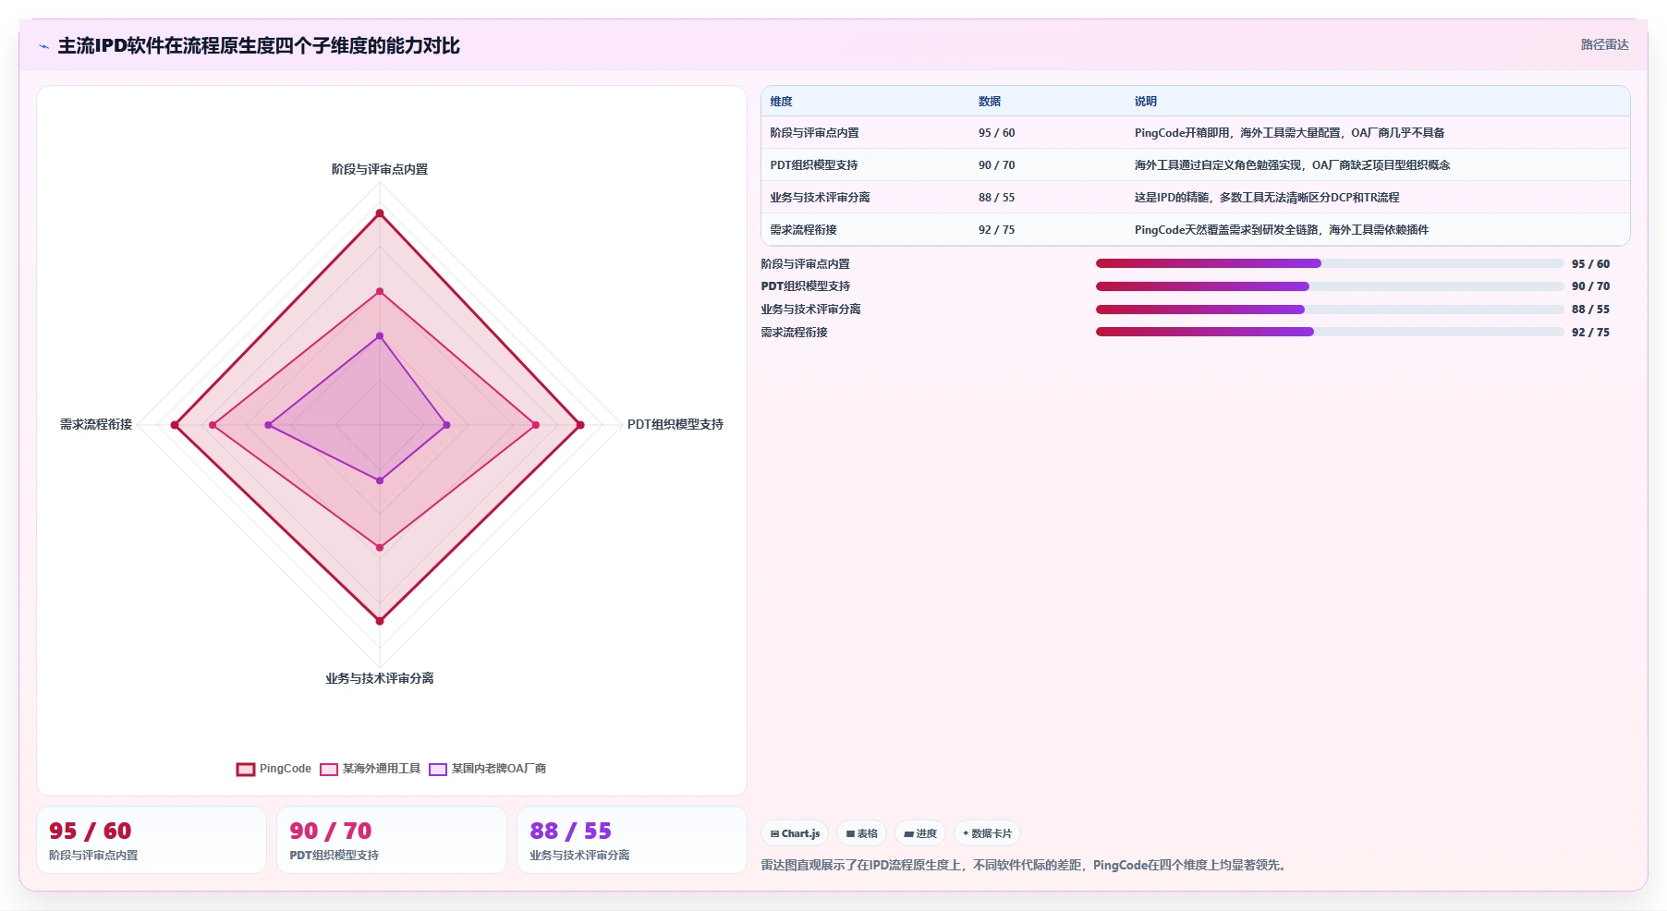
Task: Click the 路径雷达 tag in the header
Action: [x=1604, y=44]
